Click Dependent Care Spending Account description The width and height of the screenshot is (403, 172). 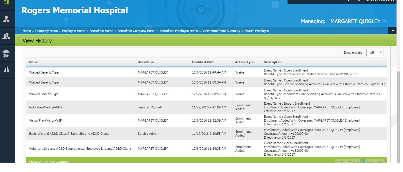[x=322, y=94]
